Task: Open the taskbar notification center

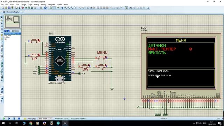Action: 220,123
